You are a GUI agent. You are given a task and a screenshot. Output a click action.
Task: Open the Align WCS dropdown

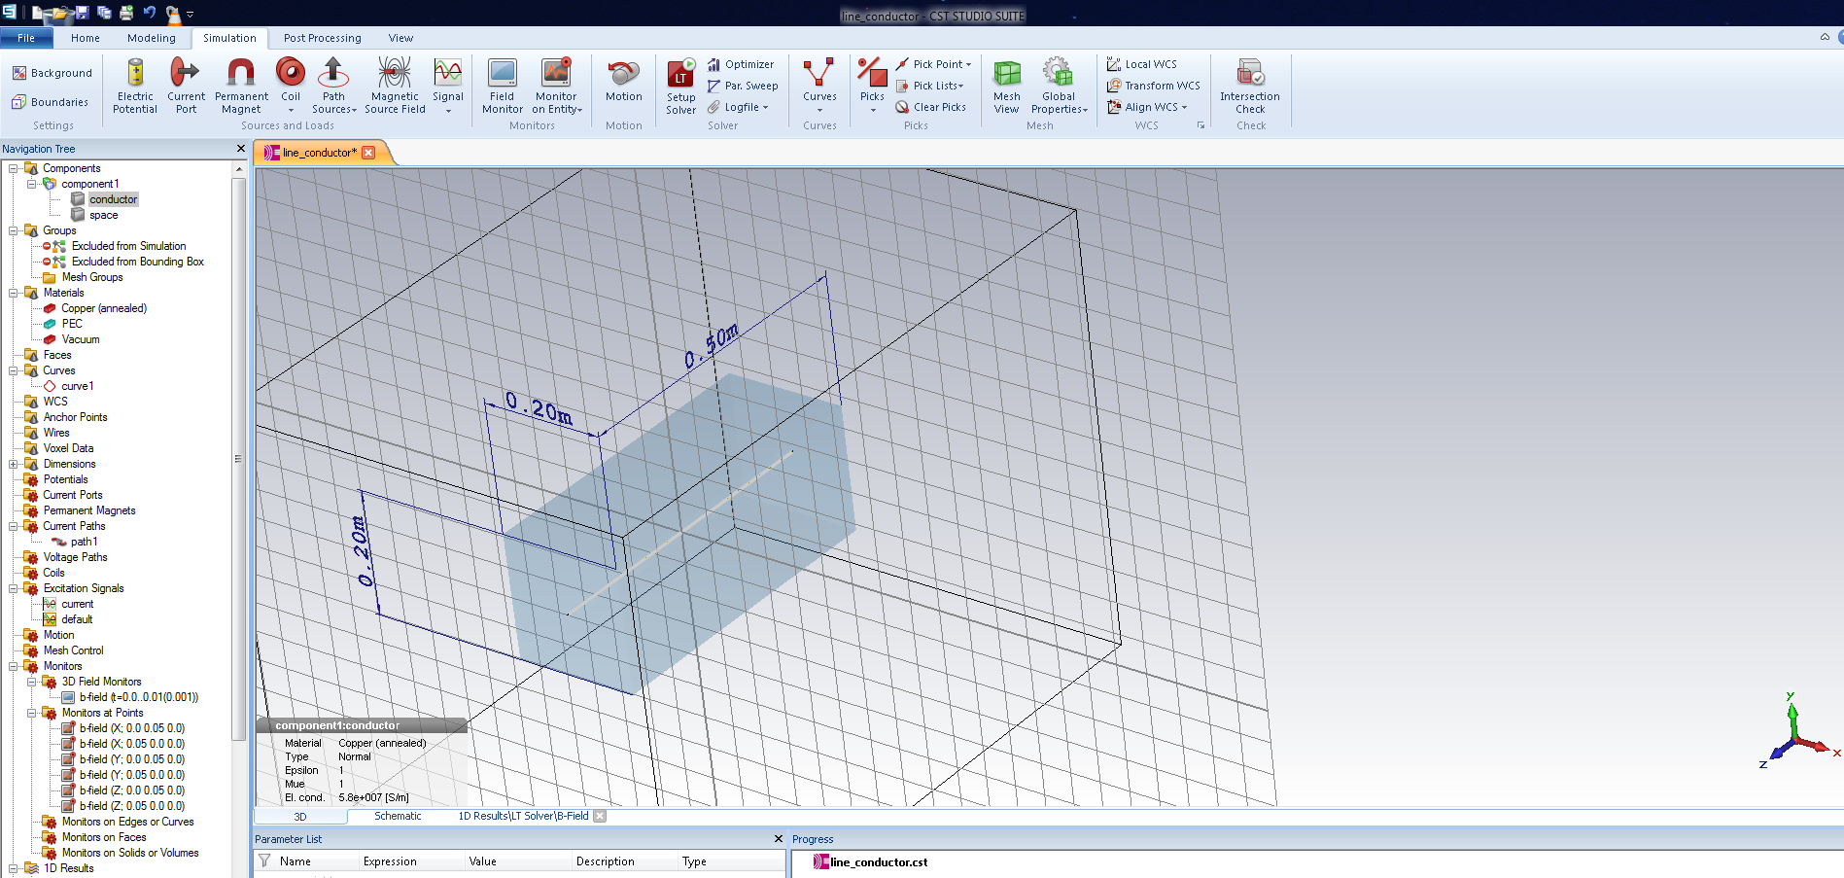coord(1147,107)
